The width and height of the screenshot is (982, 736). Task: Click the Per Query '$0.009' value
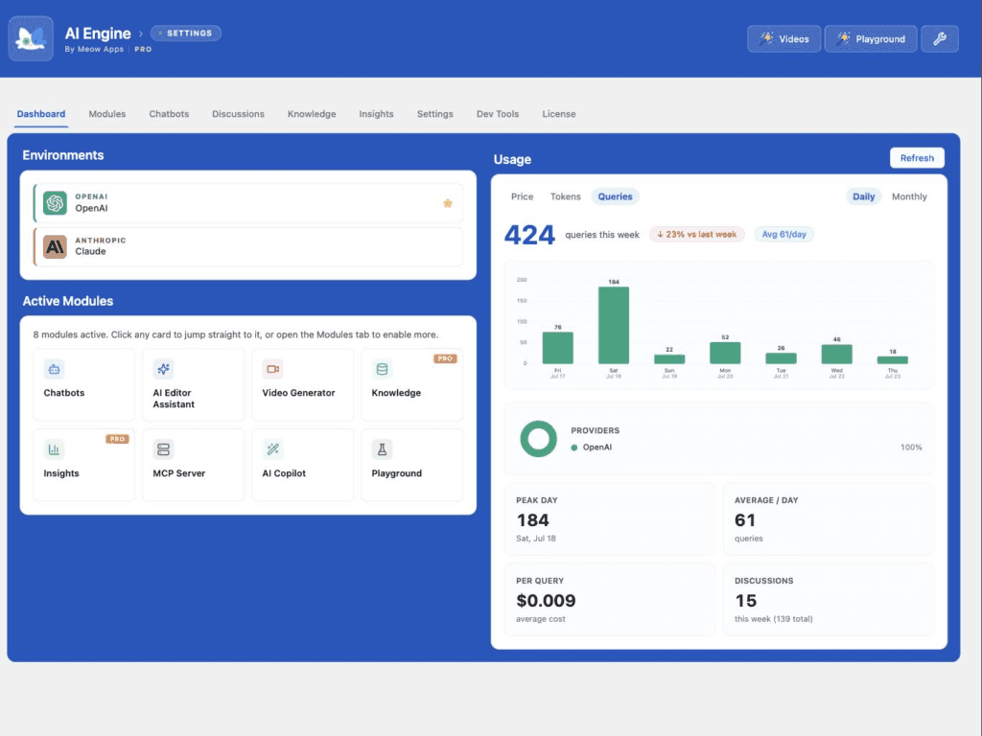[x=546, y=601]
